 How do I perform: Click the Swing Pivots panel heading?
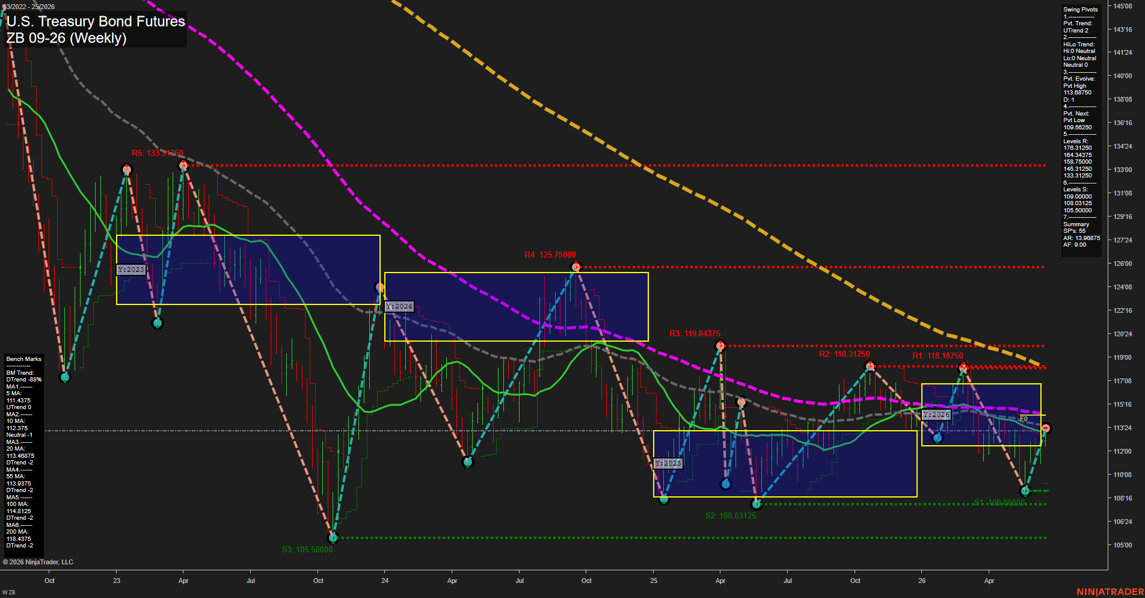[x=1080, y=10]
